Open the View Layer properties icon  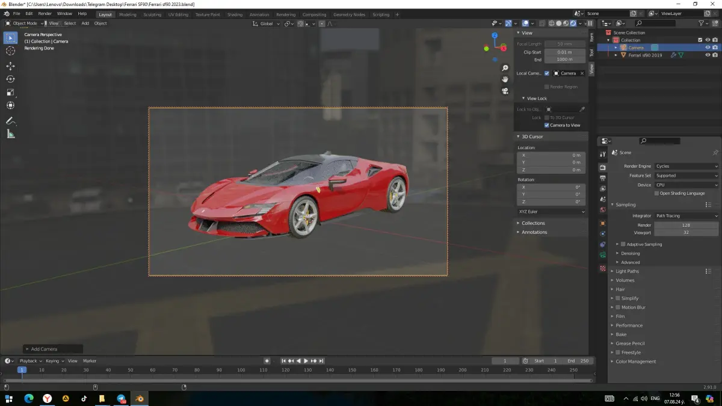point(603,189)
